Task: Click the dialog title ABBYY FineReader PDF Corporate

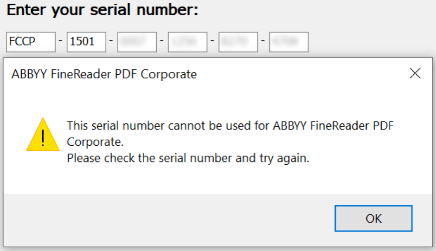Action: [104, 74]
